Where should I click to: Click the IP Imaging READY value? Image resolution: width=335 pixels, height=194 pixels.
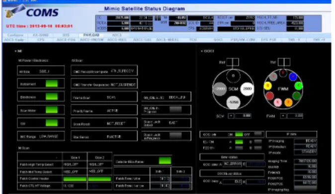306,141
